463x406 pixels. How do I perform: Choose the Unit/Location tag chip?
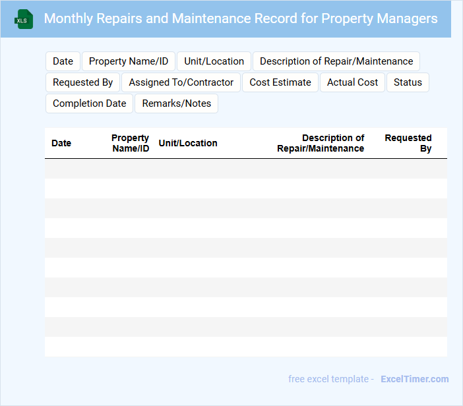click(x=214, y=61)
